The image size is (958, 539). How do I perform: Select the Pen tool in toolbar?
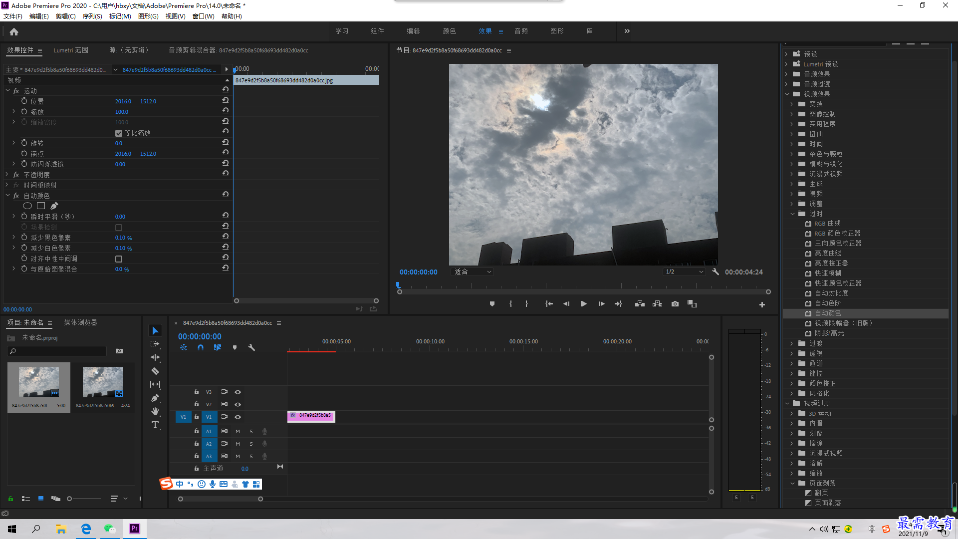click(x=155, y=398)
